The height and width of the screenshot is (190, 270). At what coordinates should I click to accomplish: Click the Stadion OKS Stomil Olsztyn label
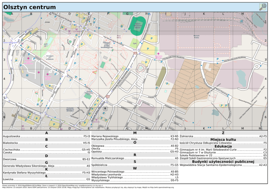click(138, 25)
